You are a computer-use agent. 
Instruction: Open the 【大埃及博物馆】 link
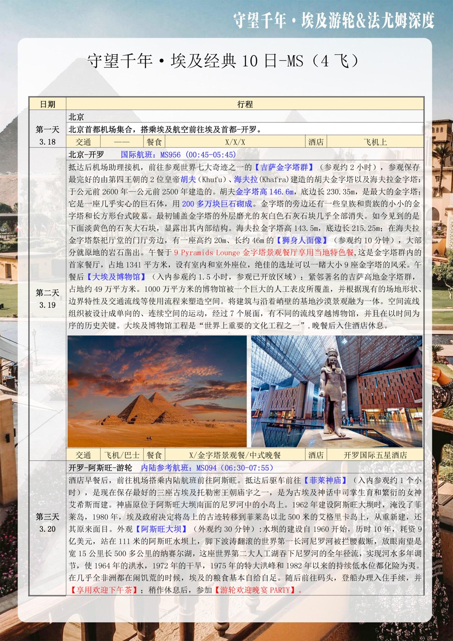point(116,277)
